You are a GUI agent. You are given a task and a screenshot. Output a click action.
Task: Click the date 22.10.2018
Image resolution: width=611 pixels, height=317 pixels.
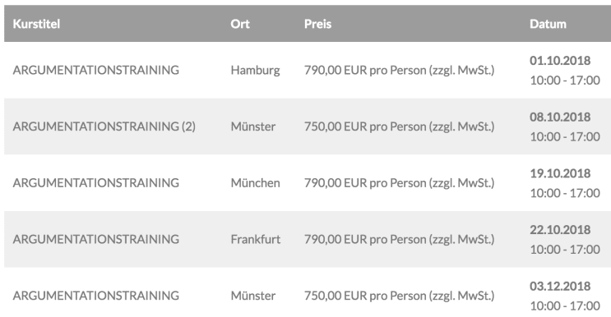pos(560,230)
